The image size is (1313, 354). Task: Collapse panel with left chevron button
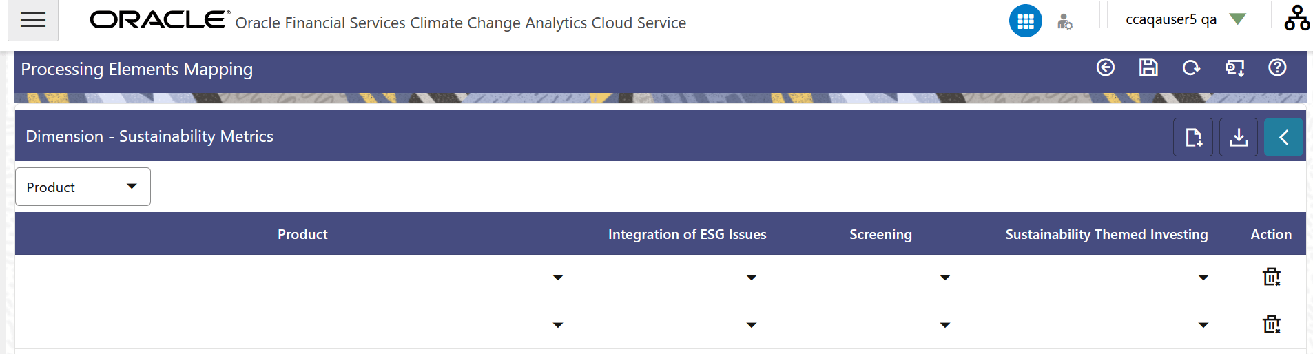point(1283,137)
